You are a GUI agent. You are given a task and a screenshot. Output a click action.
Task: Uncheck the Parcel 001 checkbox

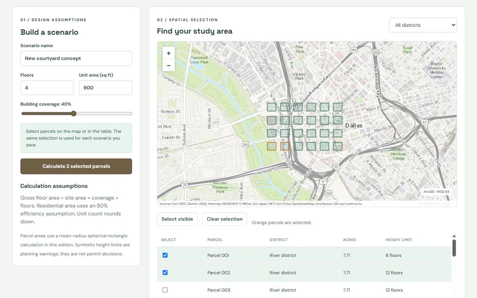pyautogui.click(x=165, y=255)
